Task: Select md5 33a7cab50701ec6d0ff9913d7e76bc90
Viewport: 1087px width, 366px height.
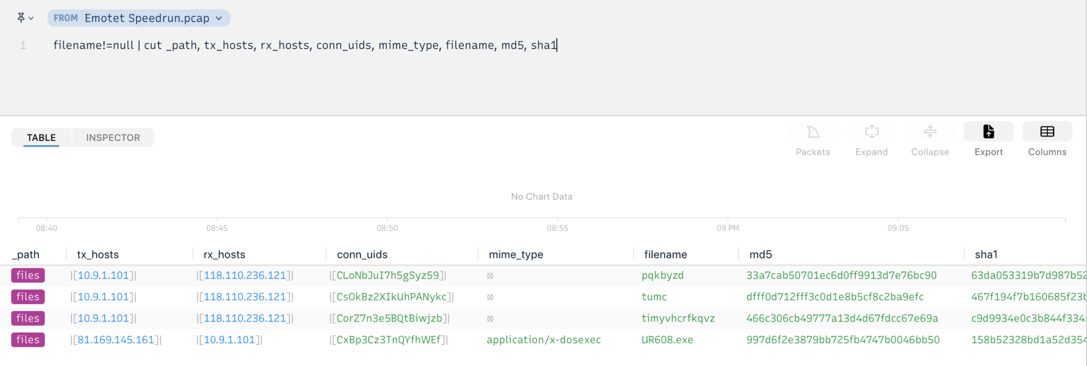Action: click(x=841, y=275)
